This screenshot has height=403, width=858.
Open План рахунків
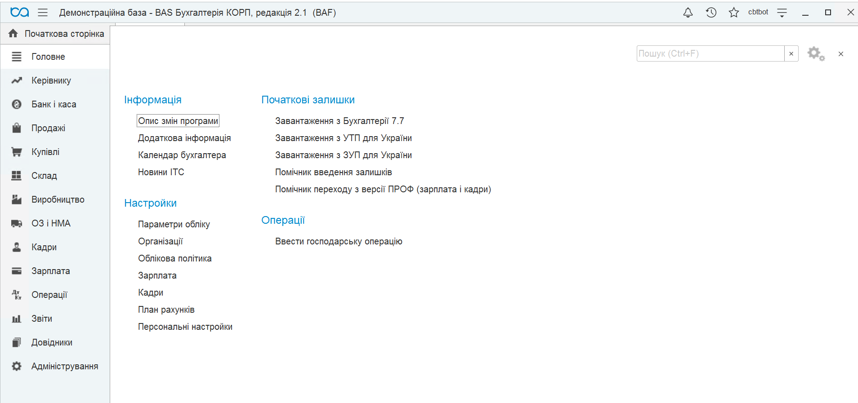[166, 310]
